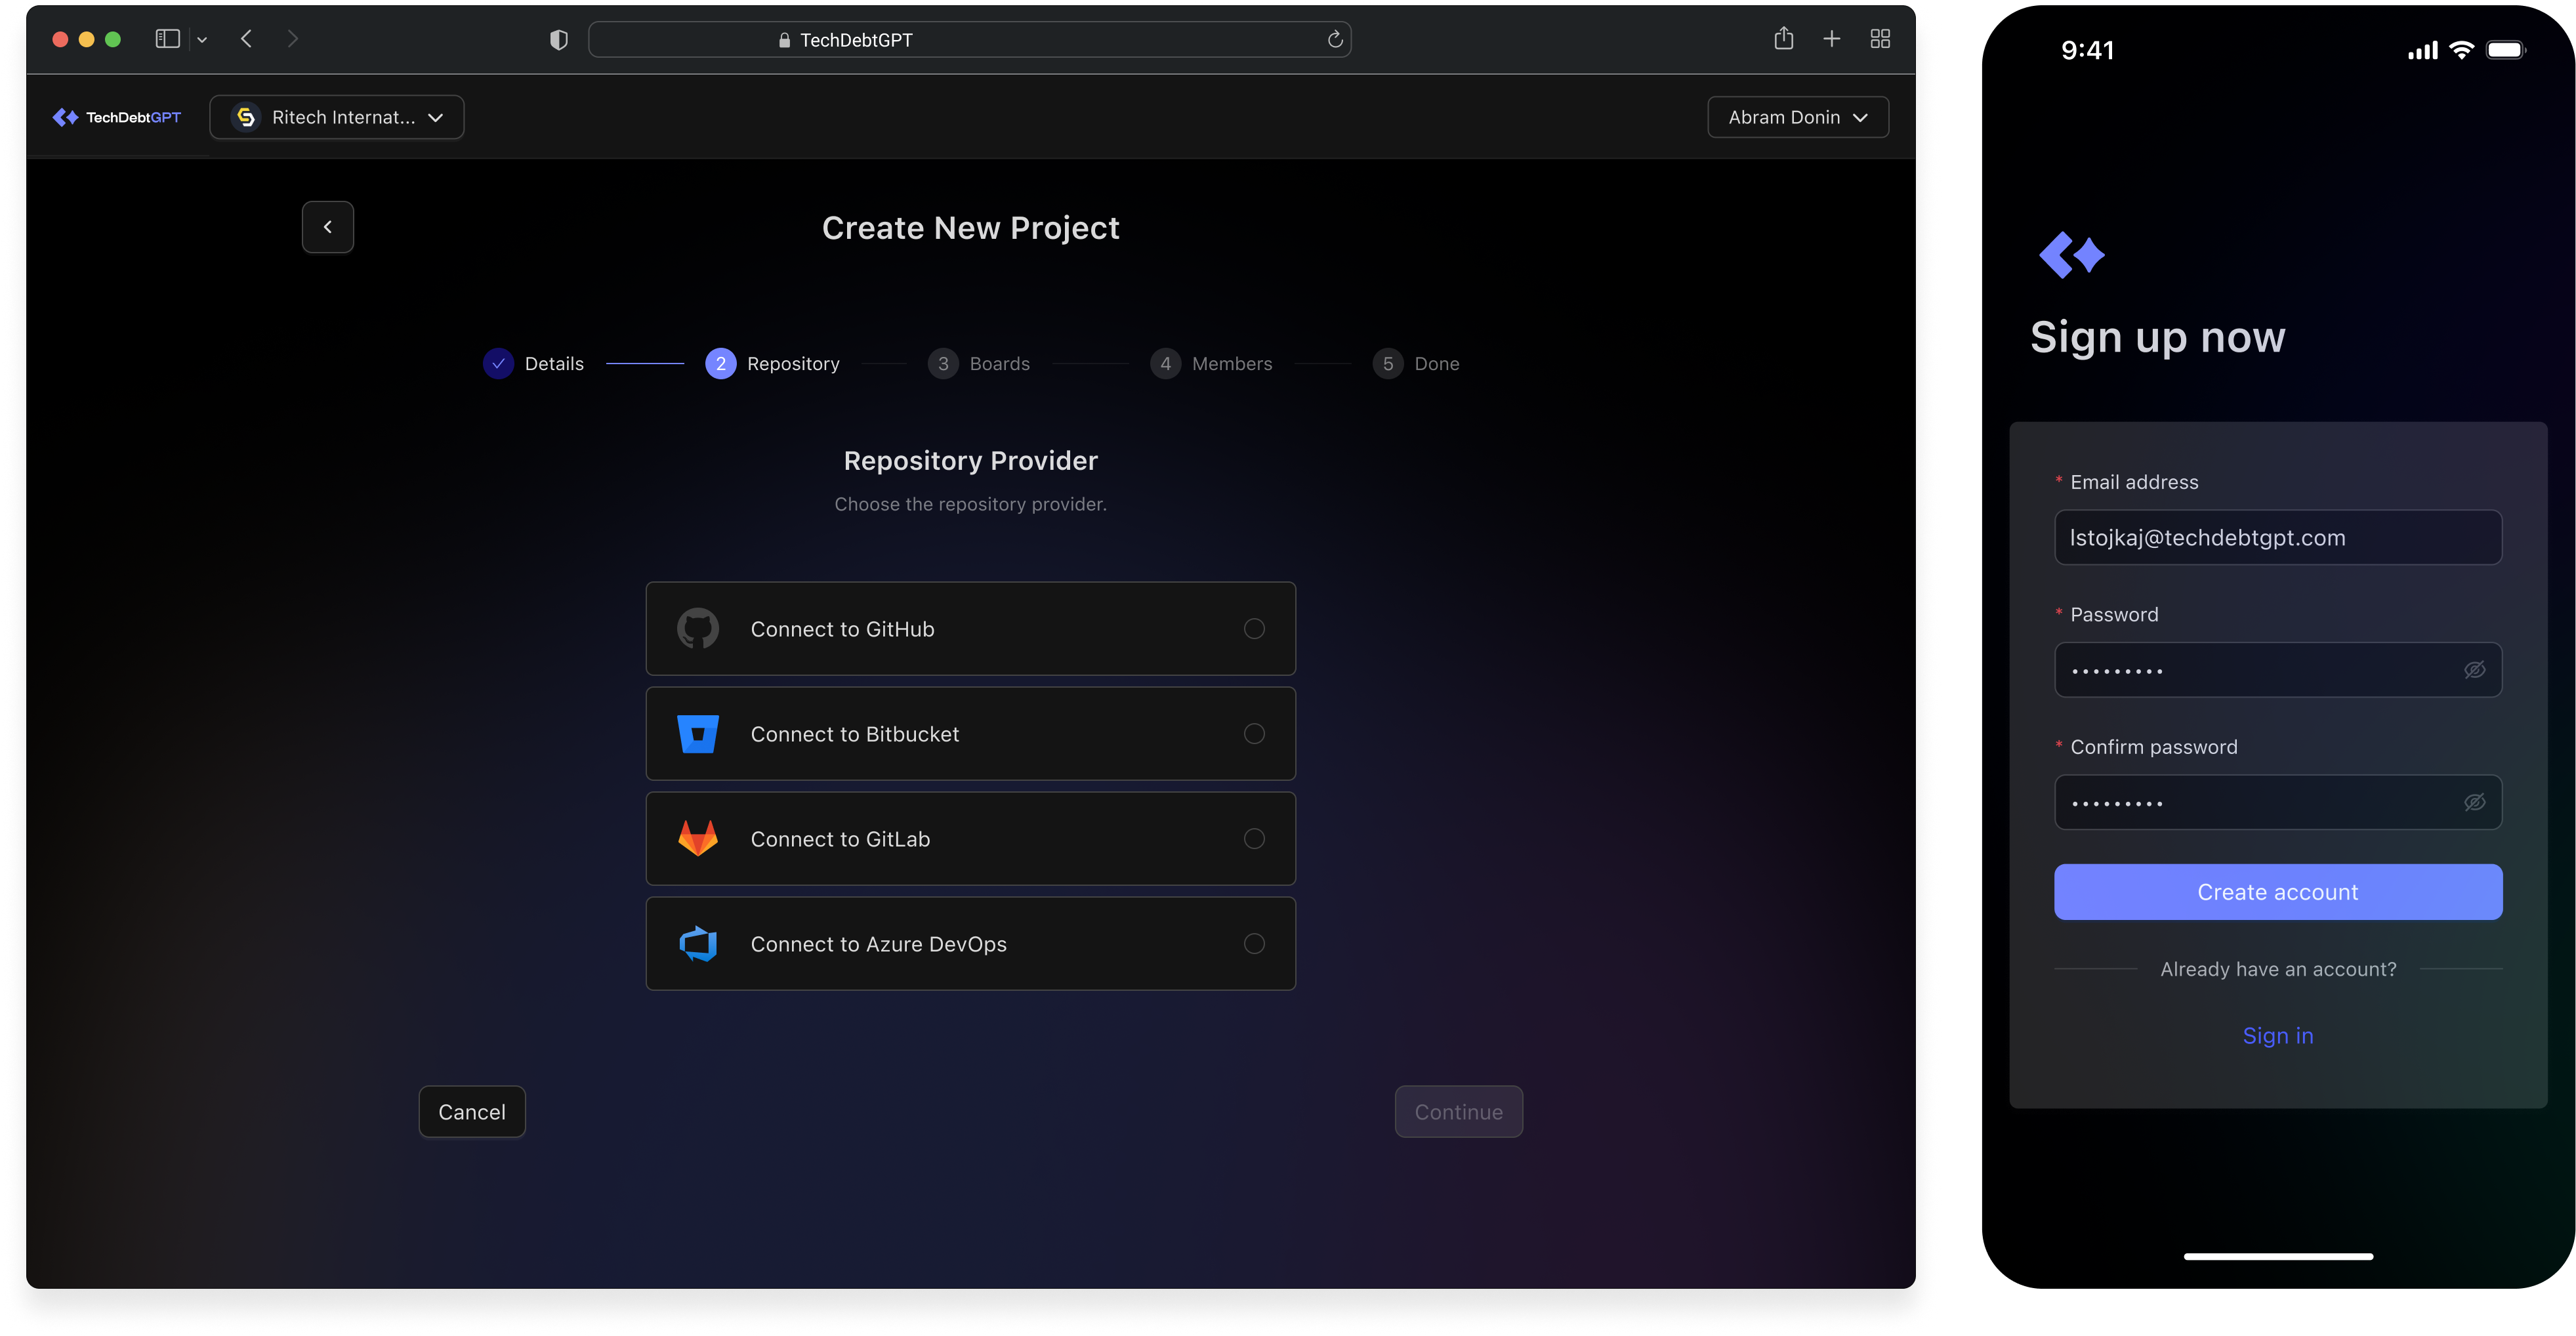The height and width of the screenshot is (1336, 2576).
Task: Toggle the Safari sidebar icon
Action: [x=167, y=39]
